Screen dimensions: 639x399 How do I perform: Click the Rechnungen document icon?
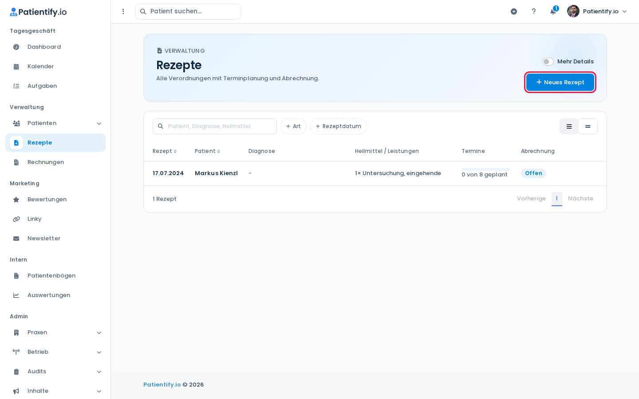click(x=16, y=162)
